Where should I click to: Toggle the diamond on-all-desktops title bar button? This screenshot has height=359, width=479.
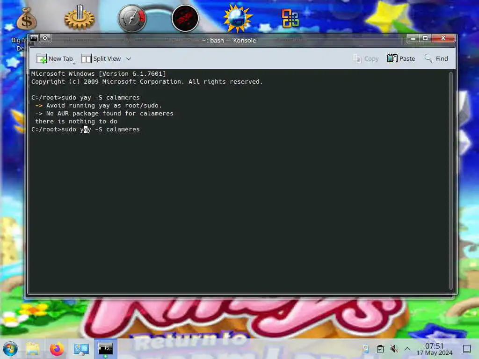click(x=45, y=38)
